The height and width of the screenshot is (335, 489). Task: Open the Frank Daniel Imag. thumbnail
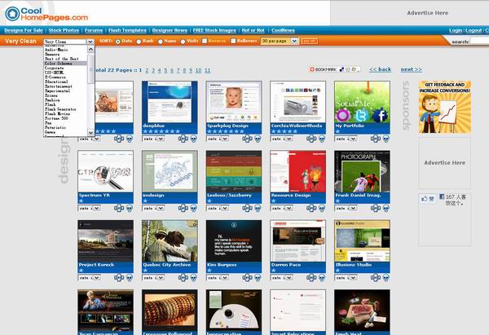pos(362,171)
